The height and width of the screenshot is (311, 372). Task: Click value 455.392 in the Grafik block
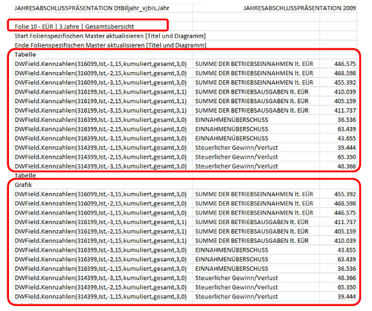pyautogui.click(x=344, y=194)
